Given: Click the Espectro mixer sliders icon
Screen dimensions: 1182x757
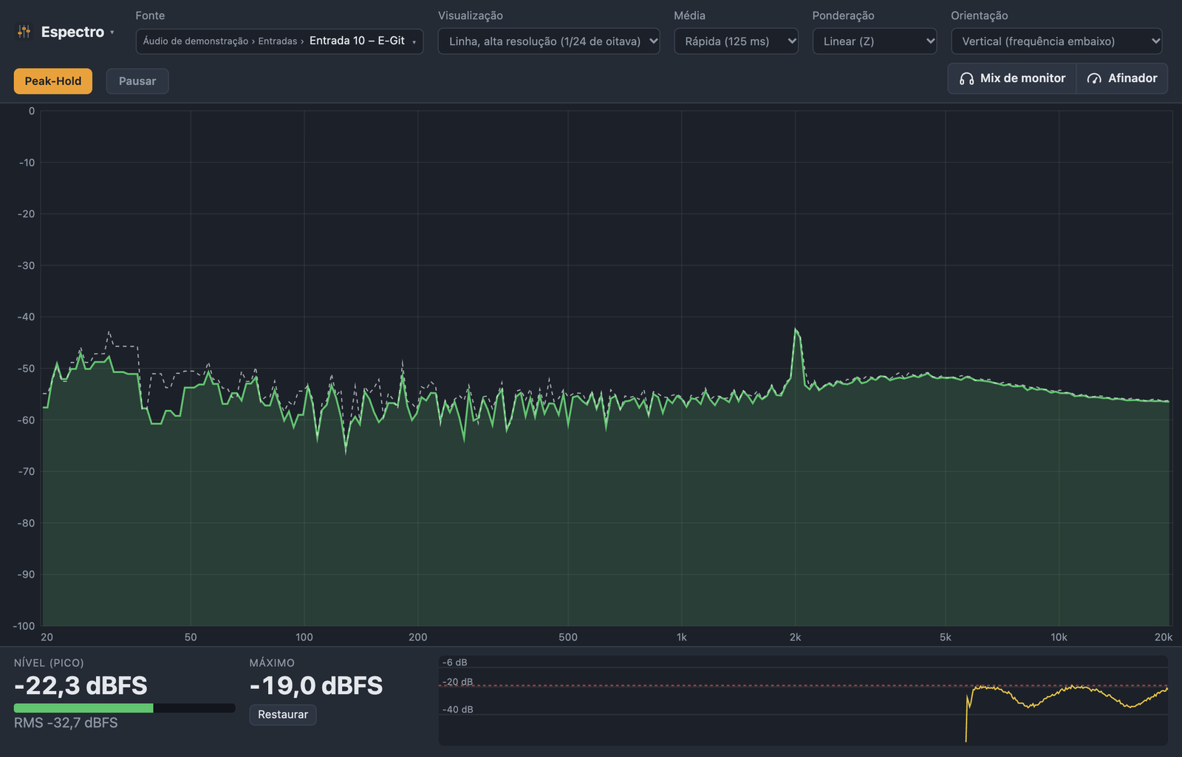Looking at the screenshot, I should tap(24, 32).
